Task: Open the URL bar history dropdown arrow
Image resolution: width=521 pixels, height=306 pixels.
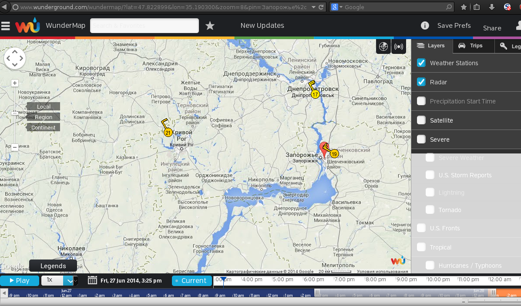Action: pos(313,7)
